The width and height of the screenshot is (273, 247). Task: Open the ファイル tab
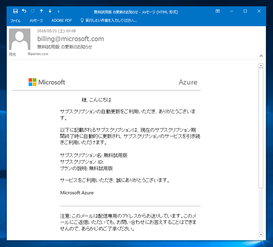click(15, 20)
